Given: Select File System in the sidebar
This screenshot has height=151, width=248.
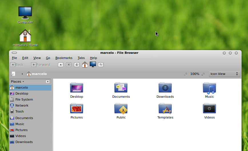Looking at the screenshot, I should pos(30,99).
